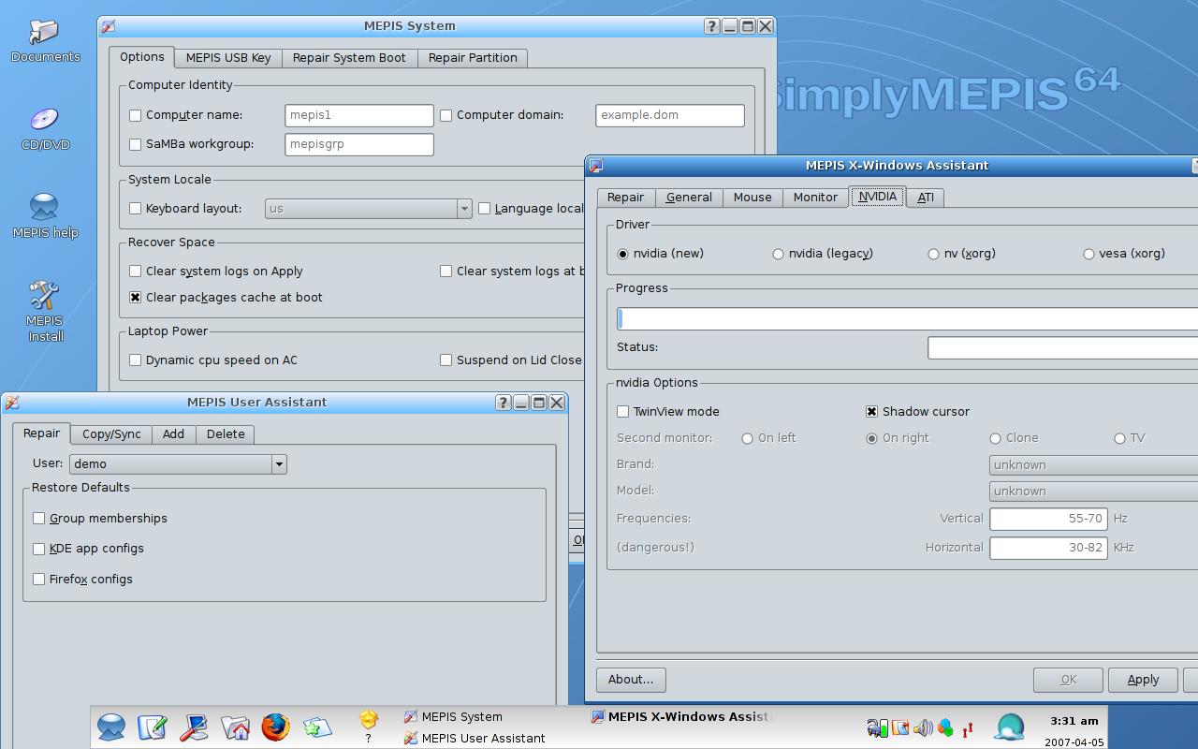Viewport: 1198px width, 749px height.
Task: Launch the notepad text editor icon in panel
Action: (153, 727)
